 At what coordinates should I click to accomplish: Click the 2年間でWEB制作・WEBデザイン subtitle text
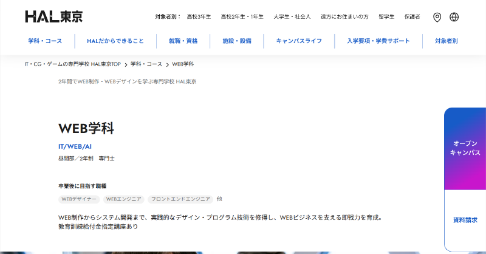click(128, 81)
